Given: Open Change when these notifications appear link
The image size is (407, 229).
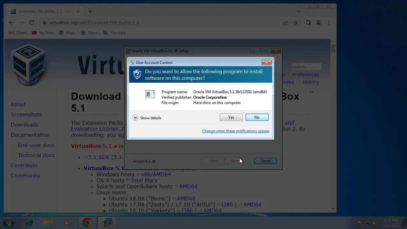Looking at the screenshot, I should 236,131.
